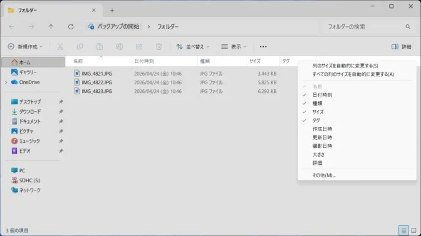Click the search magnifier icon
Image resolution: width=421 pixels, height=236 pixels.
coord(408,27)
